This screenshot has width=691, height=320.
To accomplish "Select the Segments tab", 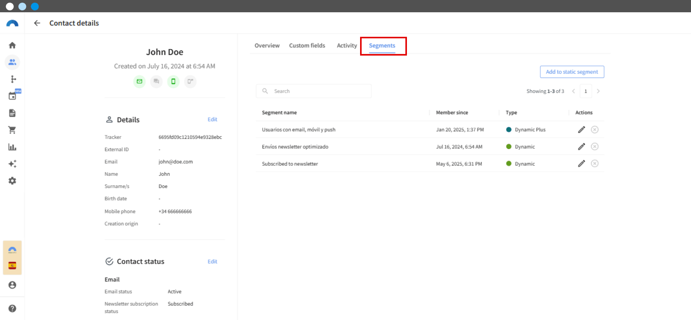I will point(382,46).
